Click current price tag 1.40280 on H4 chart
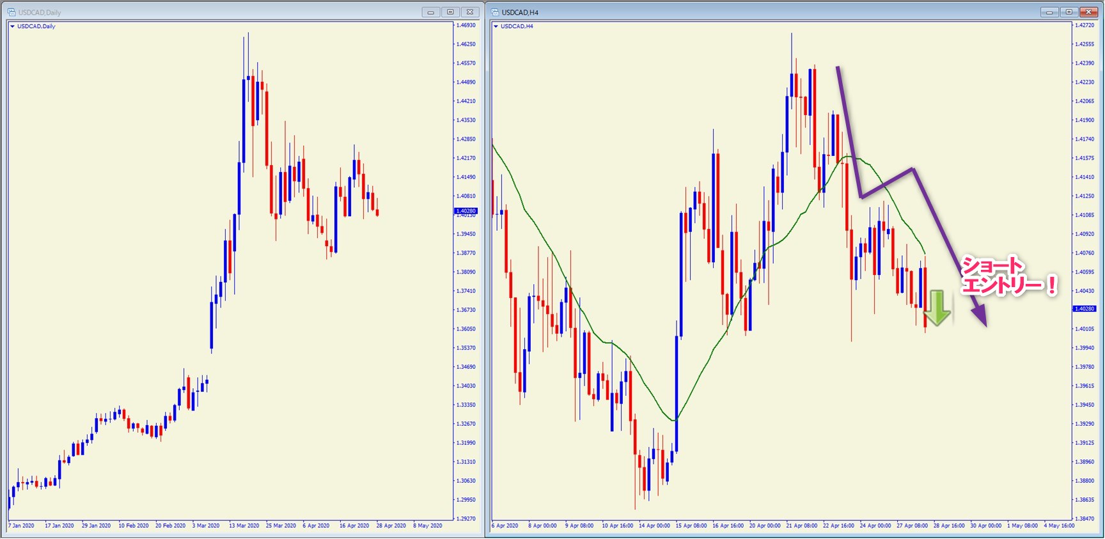Viewport: 1105px width, 539px height. [x=1084, y=309]
